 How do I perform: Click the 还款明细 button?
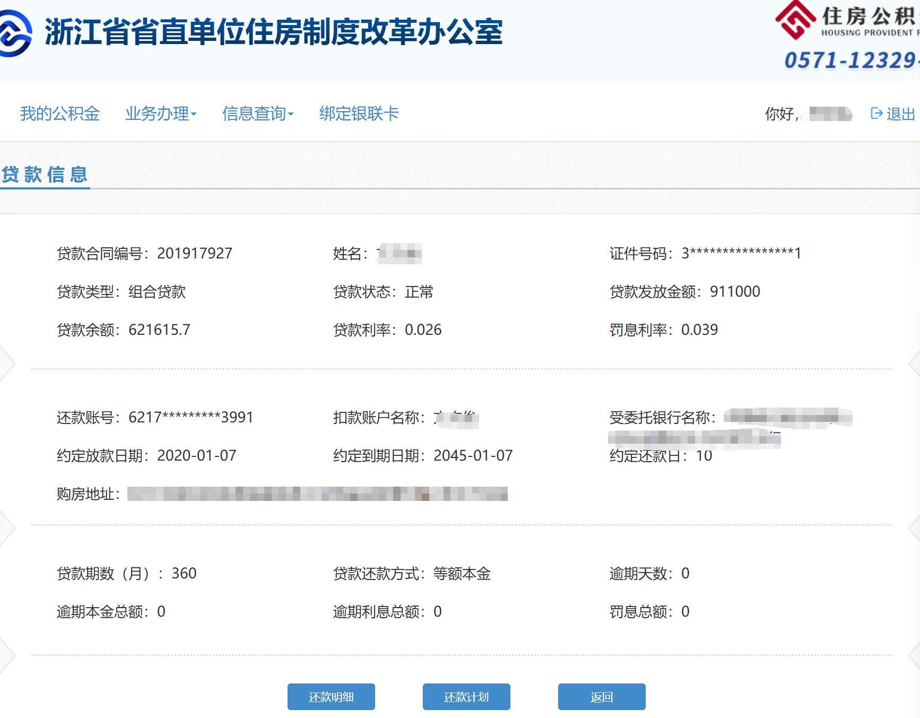[331, 697]
